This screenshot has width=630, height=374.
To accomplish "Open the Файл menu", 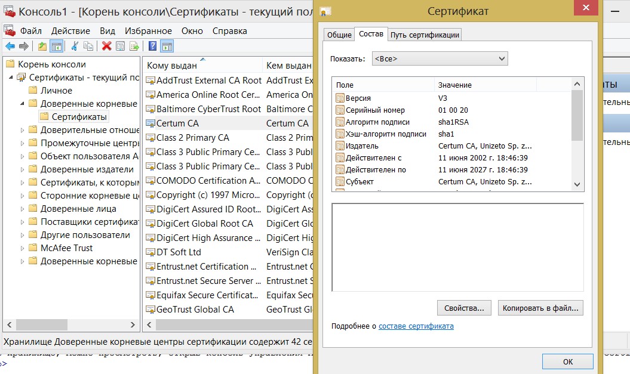I will click(31, 31).
